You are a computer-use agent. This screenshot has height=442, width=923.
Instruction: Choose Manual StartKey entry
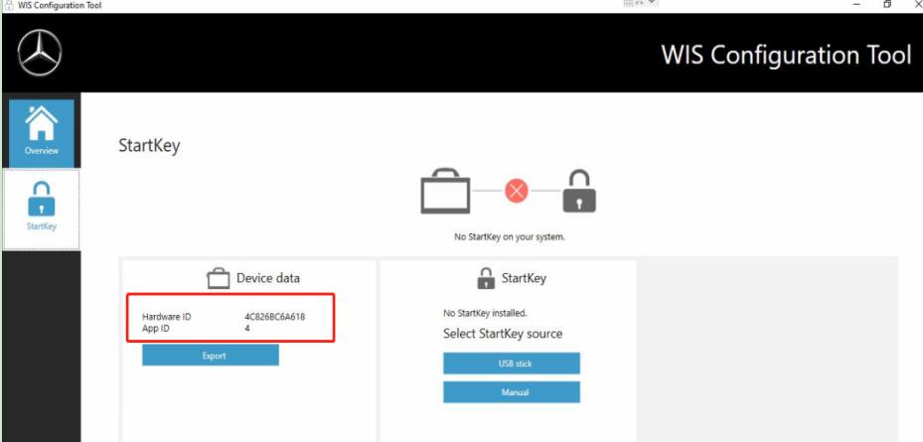coord(512,392)
